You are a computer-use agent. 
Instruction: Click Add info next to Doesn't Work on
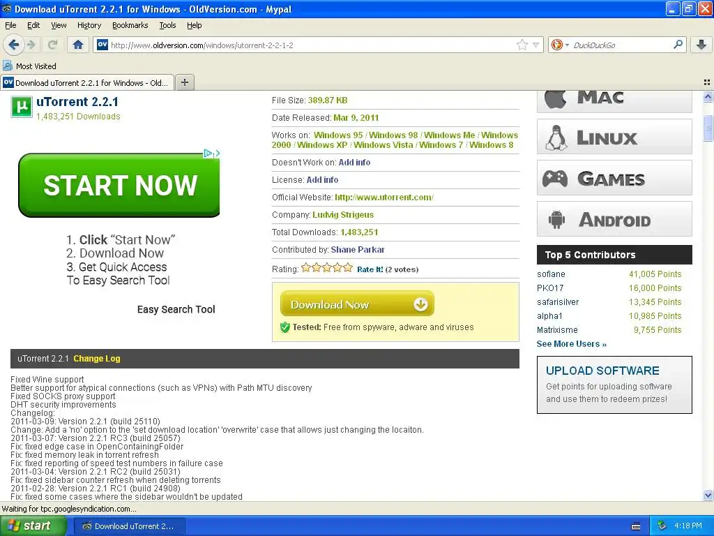(x=354, y=162)
